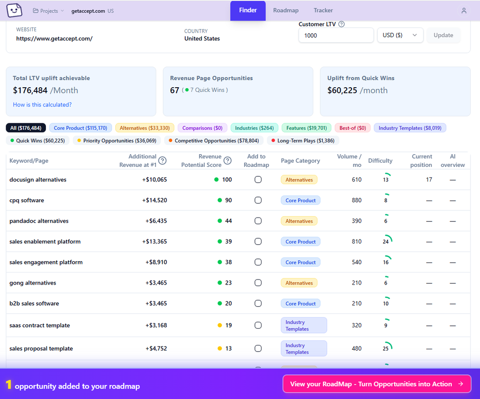Click difficulty gauge for docusign alternatives
This screenshot has width=480, height=399.
(386, 178)
